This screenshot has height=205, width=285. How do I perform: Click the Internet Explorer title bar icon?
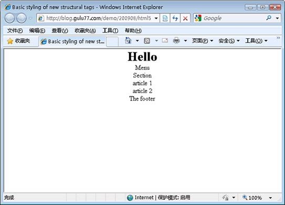(x=8, y=7)
